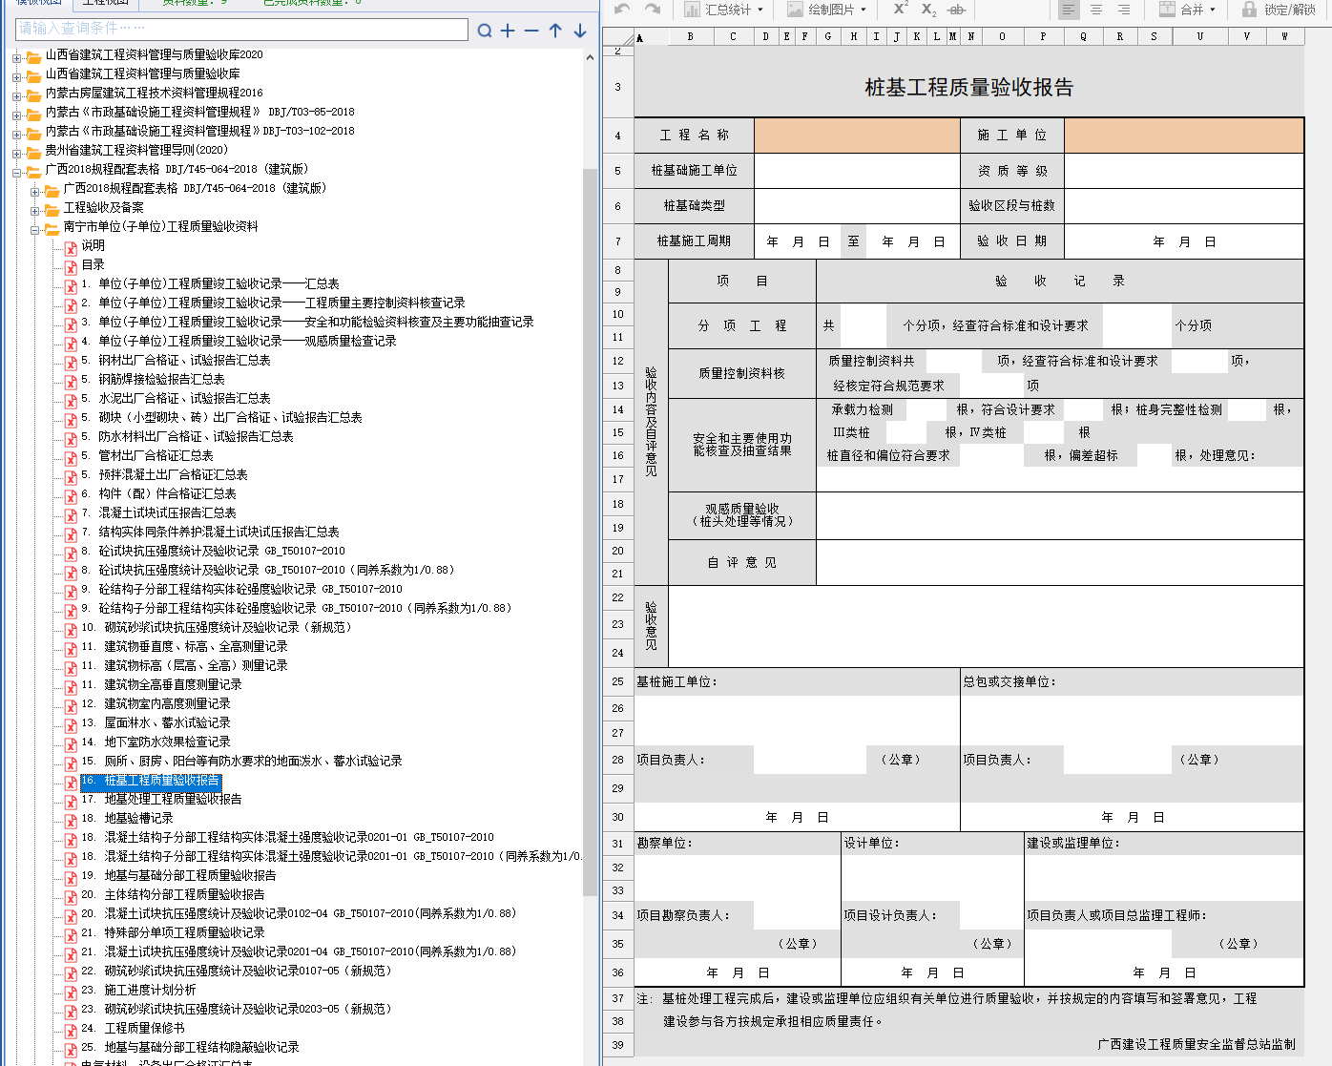Expand 贵州省建筑工程资料管理导则(2020) node
Image resolution: width=1332 pixels, height=1066 pixels.
pyautogui.click(x=17, y=154)
